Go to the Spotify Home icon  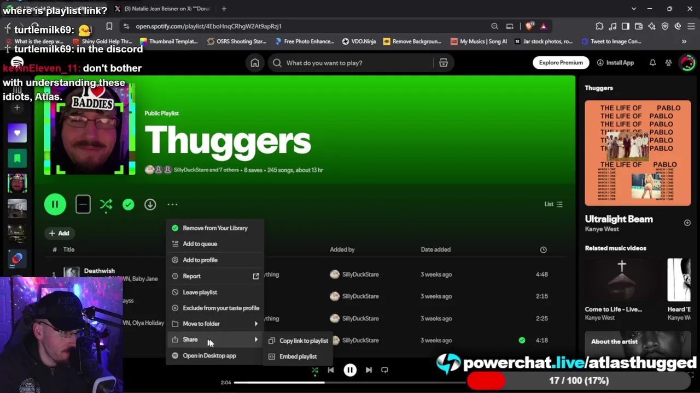click(x=255, y=63)
